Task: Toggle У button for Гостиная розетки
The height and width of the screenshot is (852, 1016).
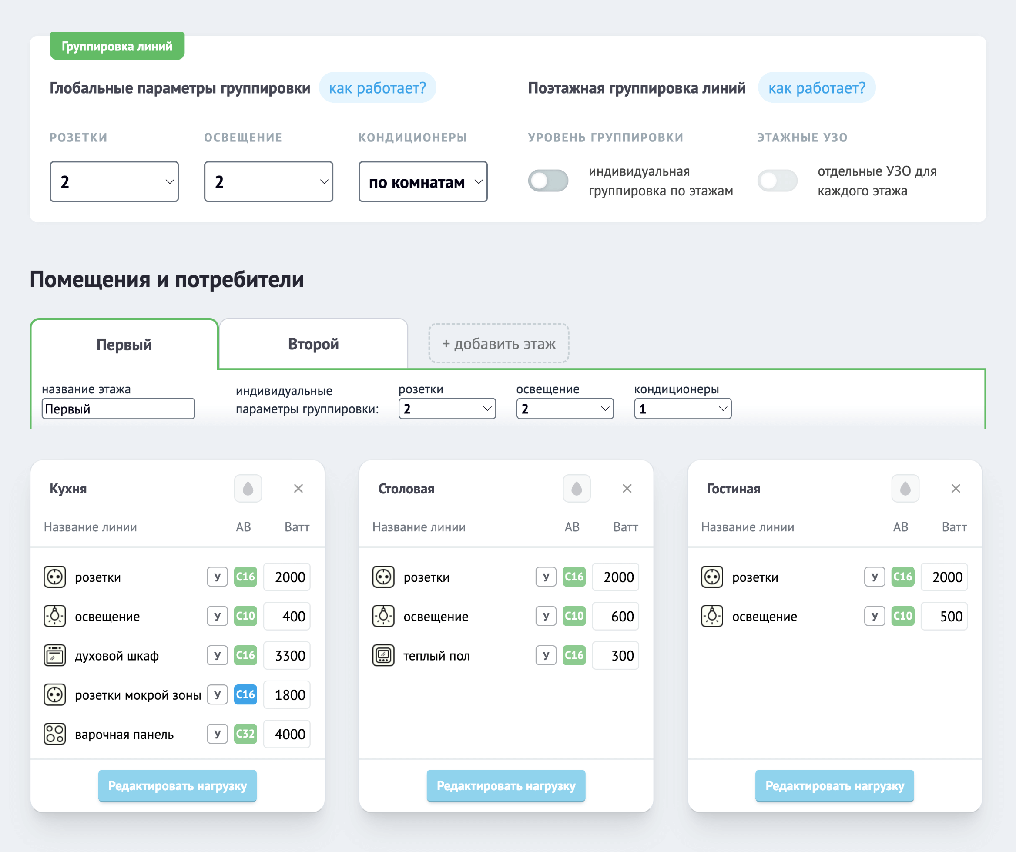Action: click(x=875, y=577)
